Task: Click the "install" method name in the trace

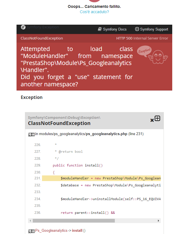Action: click(x=77, y=230)
